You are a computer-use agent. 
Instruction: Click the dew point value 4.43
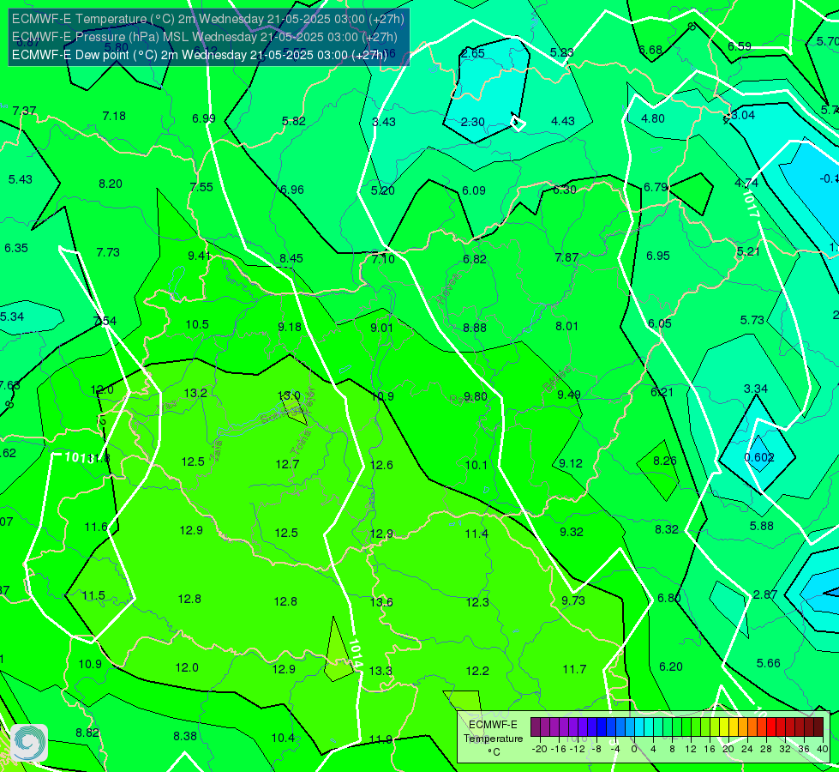click(x=563, y=121)
